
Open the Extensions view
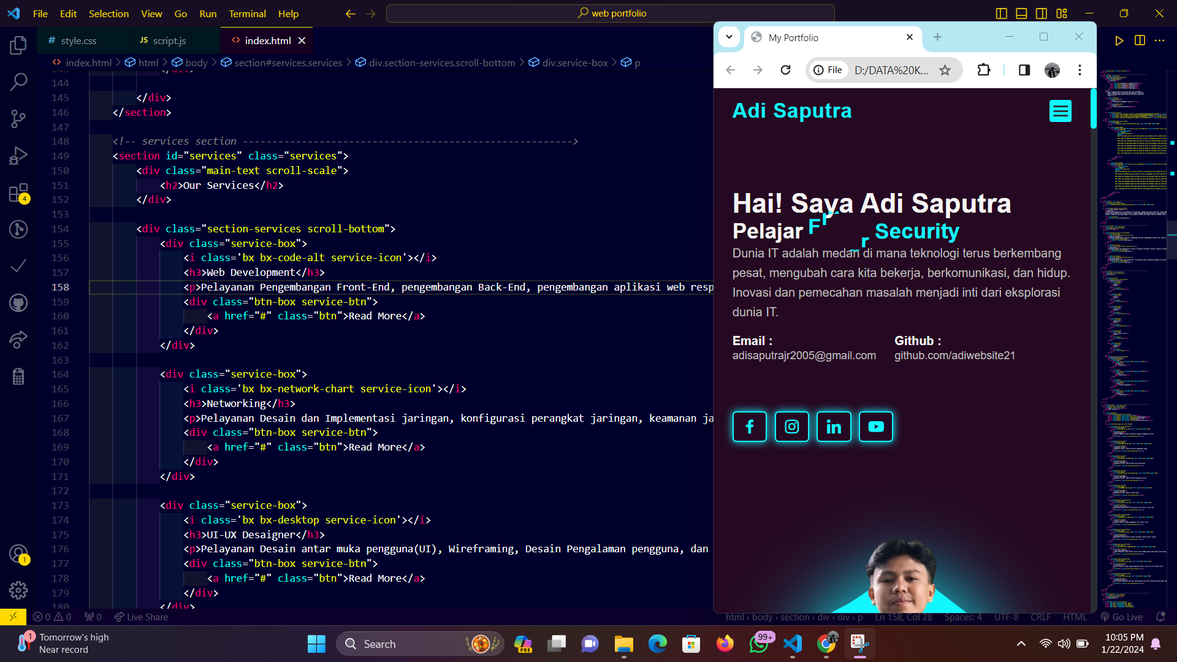18,193
